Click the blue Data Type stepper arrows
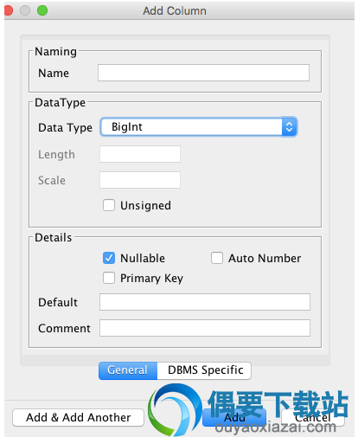 click(x=289, y=127)
